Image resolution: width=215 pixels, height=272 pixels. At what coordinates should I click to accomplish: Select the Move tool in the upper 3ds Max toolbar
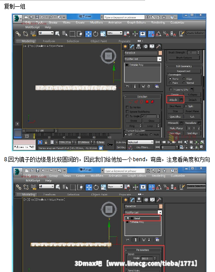pyautogui.click(x=88, y=34)
